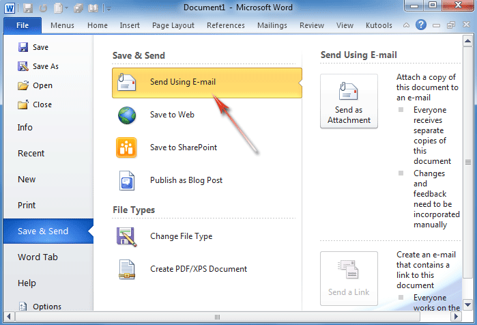Image resolution: width=477 pixels, height=325 pixels.
Task: Click the horizontal scrollbar left arrow
Action: coord(9,317)
